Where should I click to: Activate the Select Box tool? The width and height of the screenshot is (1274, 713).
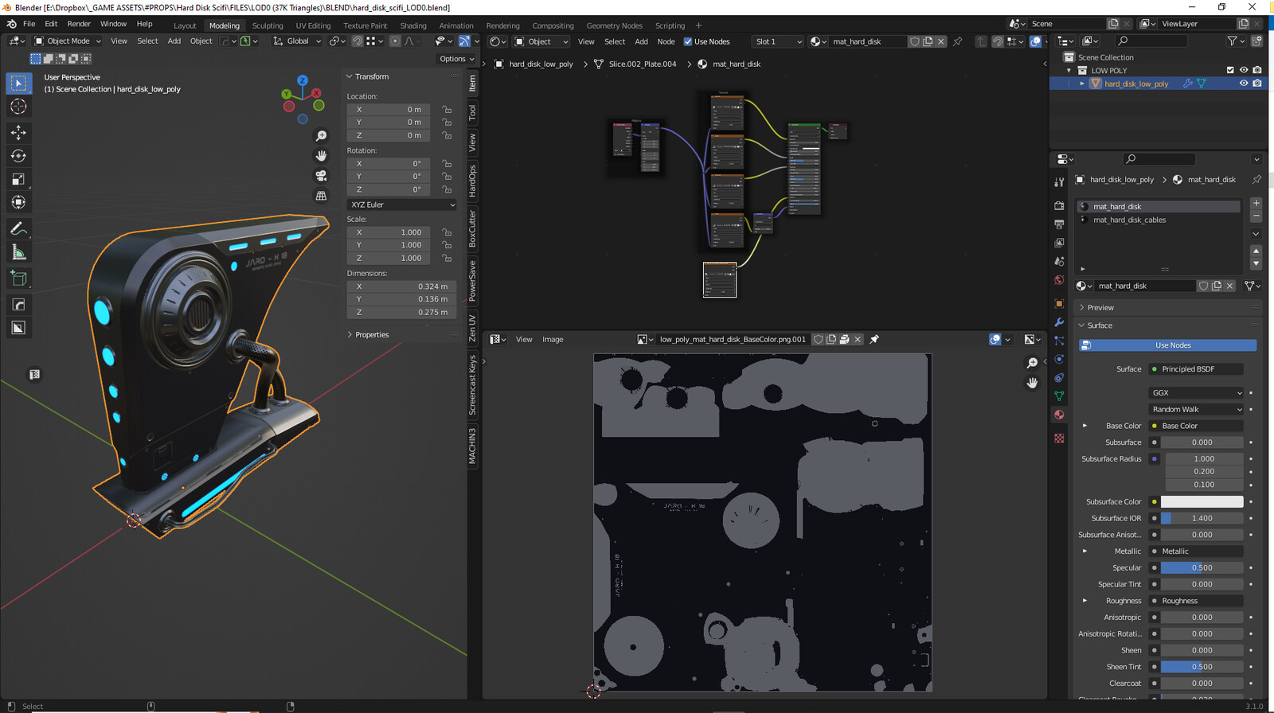[x=18, y=84]
